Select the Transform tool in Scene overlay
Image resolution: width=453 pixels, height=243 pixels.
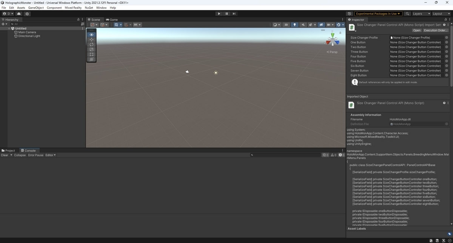91,59
